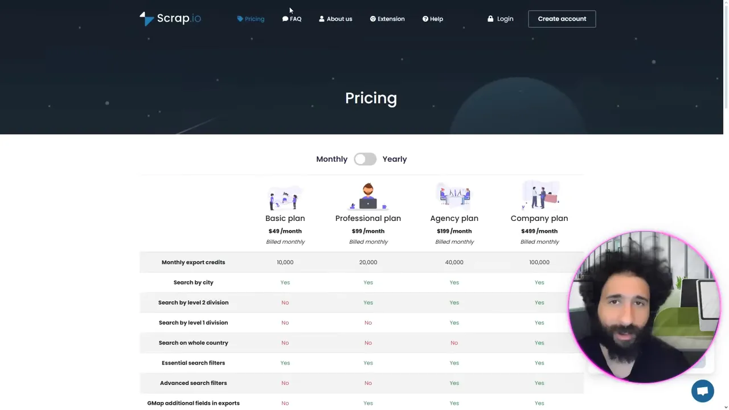
Task: Click the Search on whole country label
Action: [x=193, y=343]
